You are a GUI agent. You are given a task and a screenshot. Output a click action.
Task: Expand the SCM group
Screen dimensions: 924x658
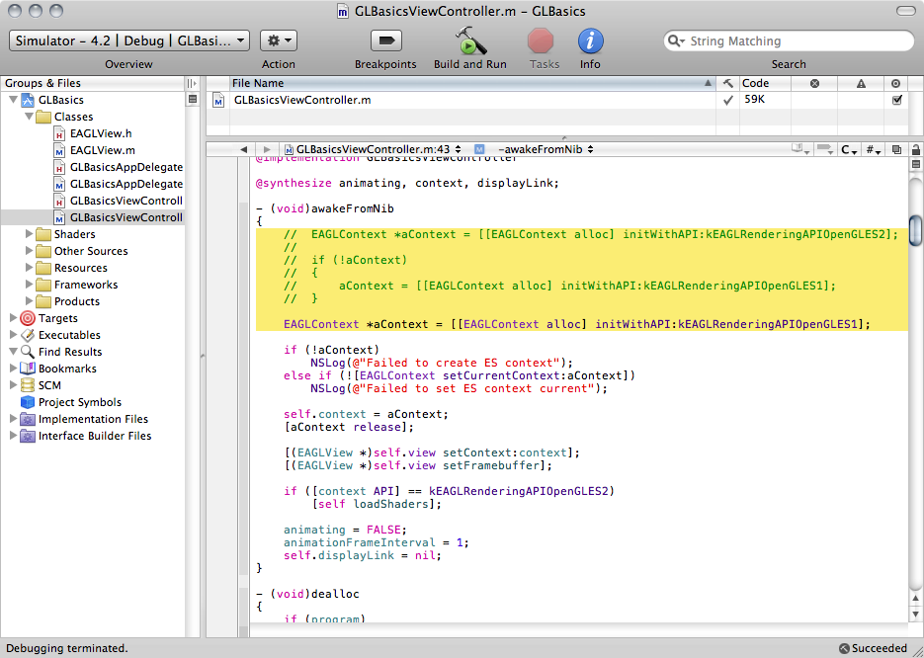point(13,385)
